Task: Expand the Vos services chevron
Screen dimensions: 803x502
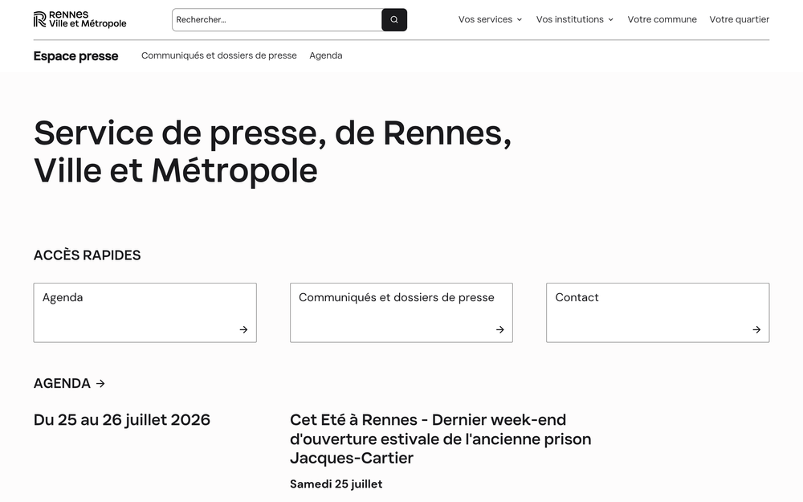Action: pos(520,20)
